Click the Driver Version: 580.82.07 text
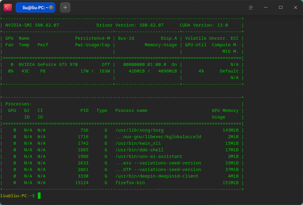Image resolution: width=303 pixels, height=205 pixels. [x=130, y=25]
